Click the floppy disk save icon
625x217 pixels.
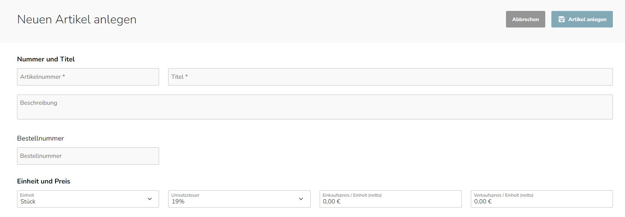(562, 19)
